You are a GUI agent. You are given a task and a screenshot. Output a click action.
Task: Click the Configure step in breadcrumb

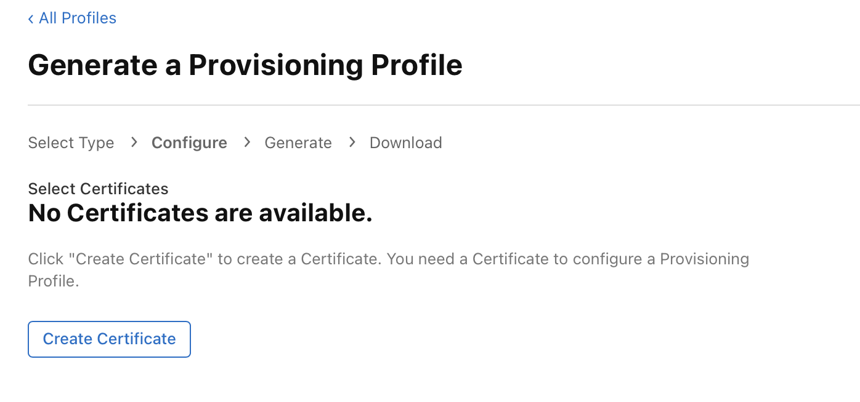click(x=189, y=143)
